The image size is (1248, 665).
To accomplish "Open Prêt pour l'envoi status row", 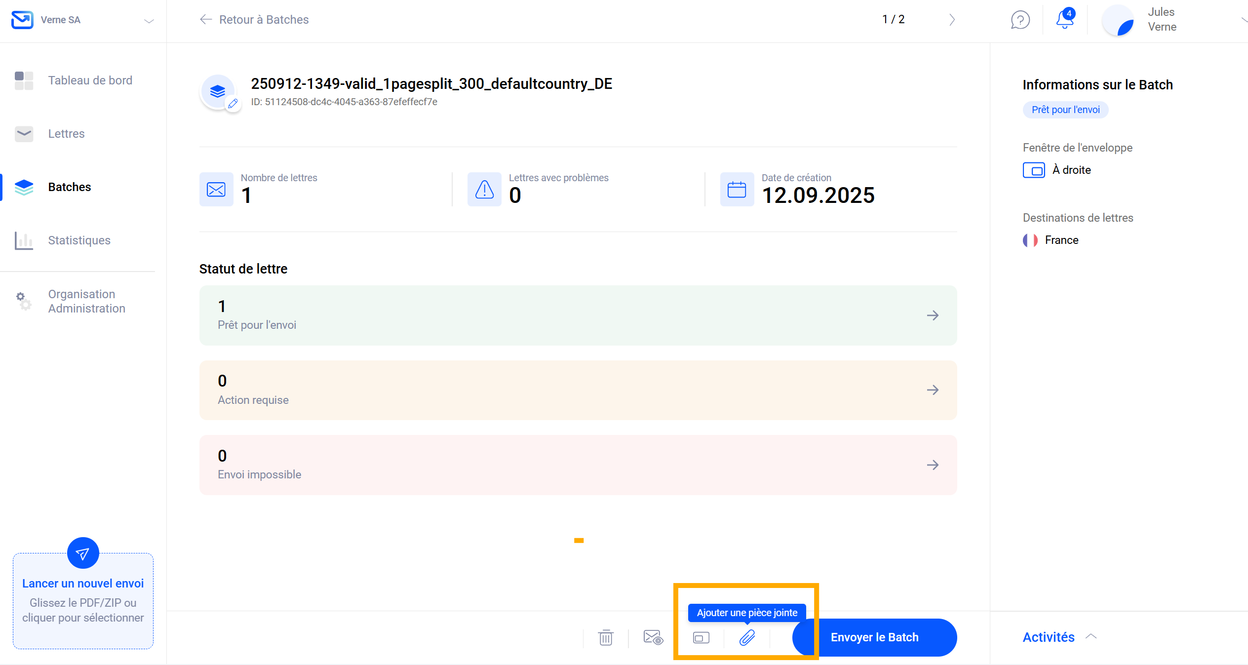I will [x=578, y=315].
